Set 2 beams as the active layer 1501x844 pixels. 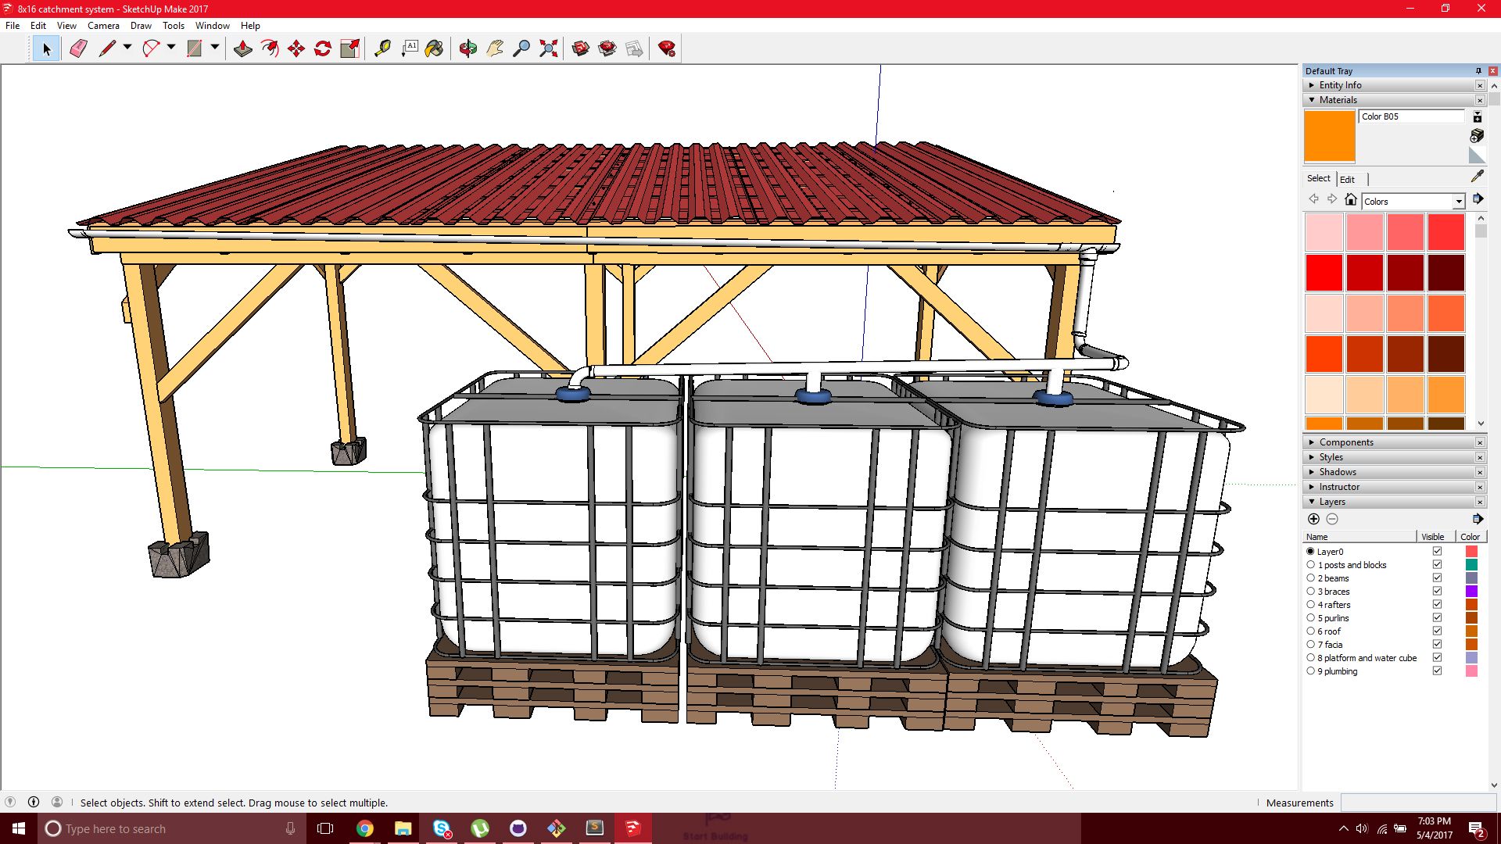1311,578
